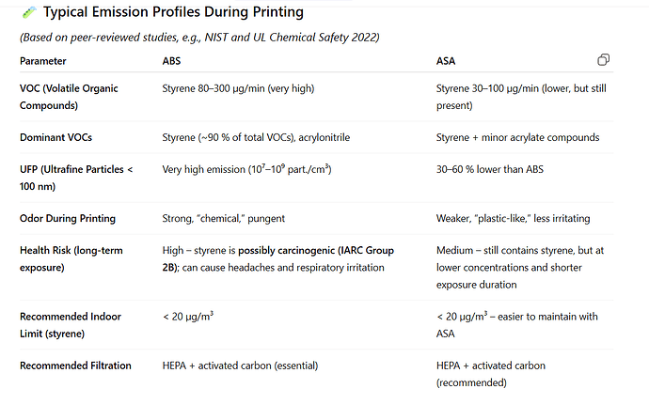This screenshot has width=649, height=420.
Task: Select the Parameter column header
Action: click(x=43, y=61)
